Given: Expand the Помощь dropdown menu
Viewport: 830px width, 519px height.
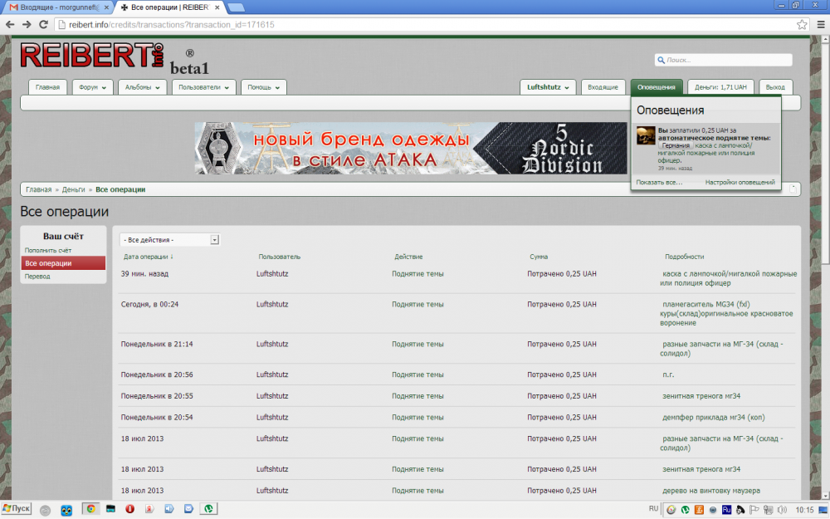Looking at the screenshot, I should (264, 87).
